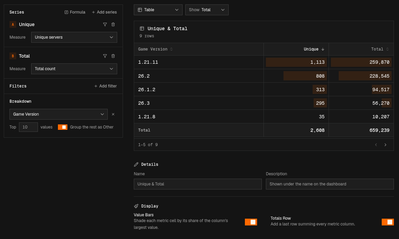Image resolution: width=399 pixels, height=239 pixels.
Task: Open the Show Total dropdown
Action: click(207, 10)
